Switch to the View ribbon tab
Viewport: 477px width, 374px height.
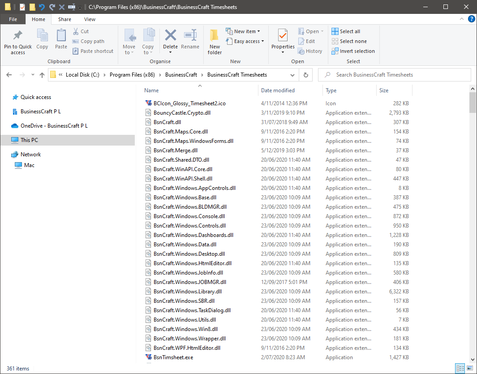pos(90,19)
